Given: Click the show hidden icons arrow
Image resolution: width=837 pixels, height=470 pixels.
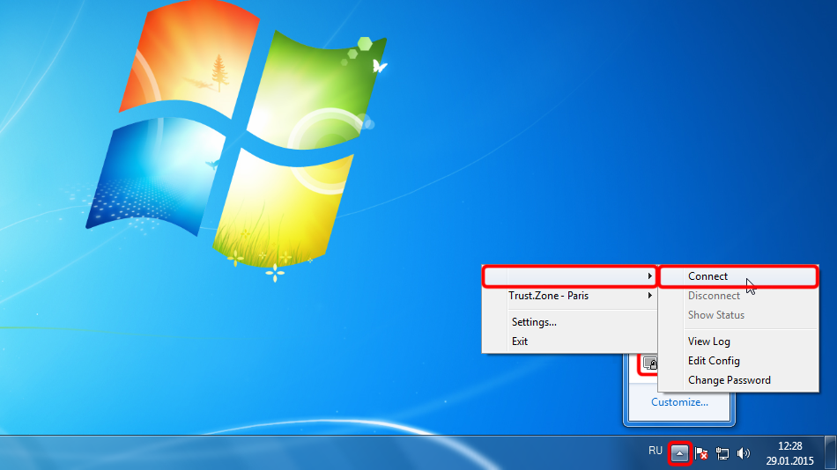Looking at the screenshot, I should pos(679,453).
